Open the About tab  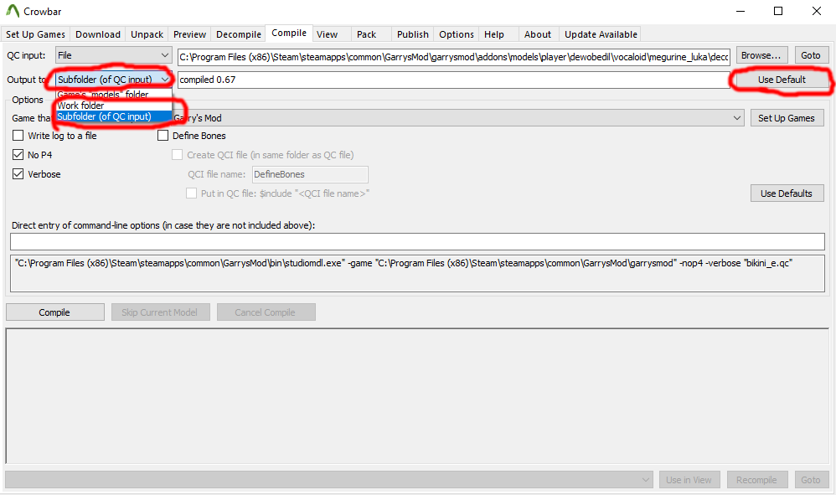538,34
